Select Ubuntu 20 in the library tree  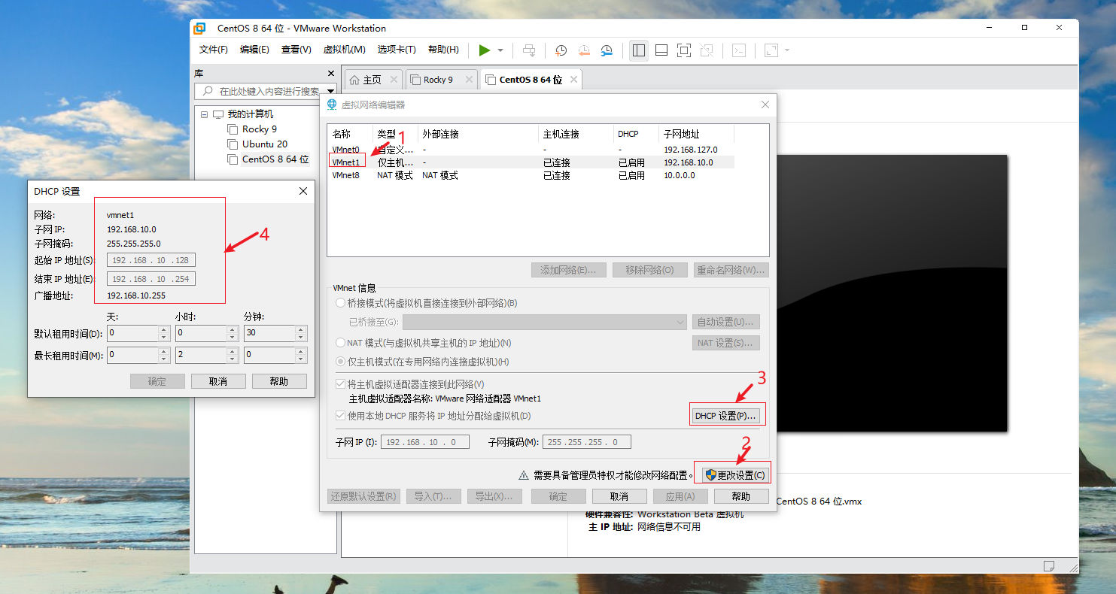tap(264, 144)
